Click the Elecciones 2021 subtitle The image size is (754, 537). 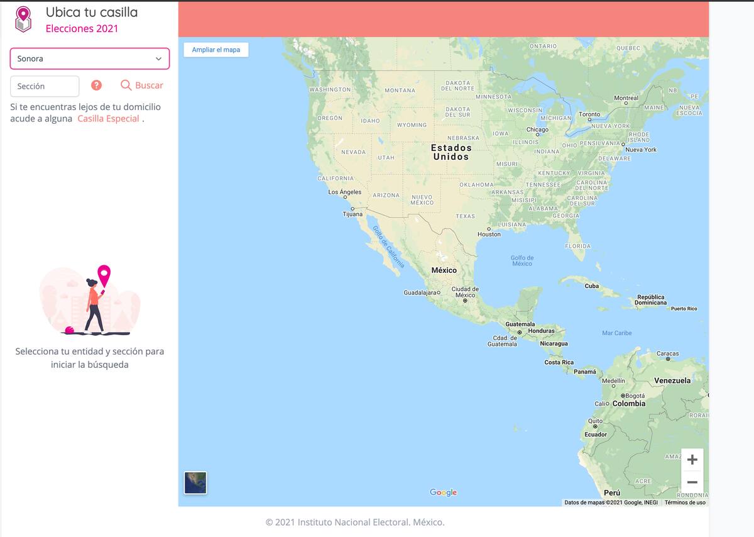(82, 28)
